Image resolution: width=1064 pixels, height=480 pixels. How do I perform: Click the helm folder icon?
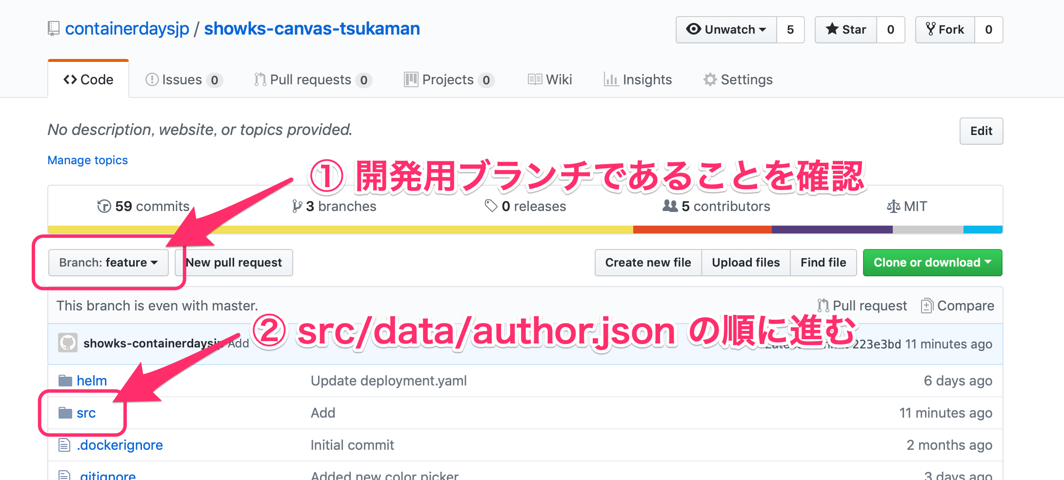pos(65,381)
